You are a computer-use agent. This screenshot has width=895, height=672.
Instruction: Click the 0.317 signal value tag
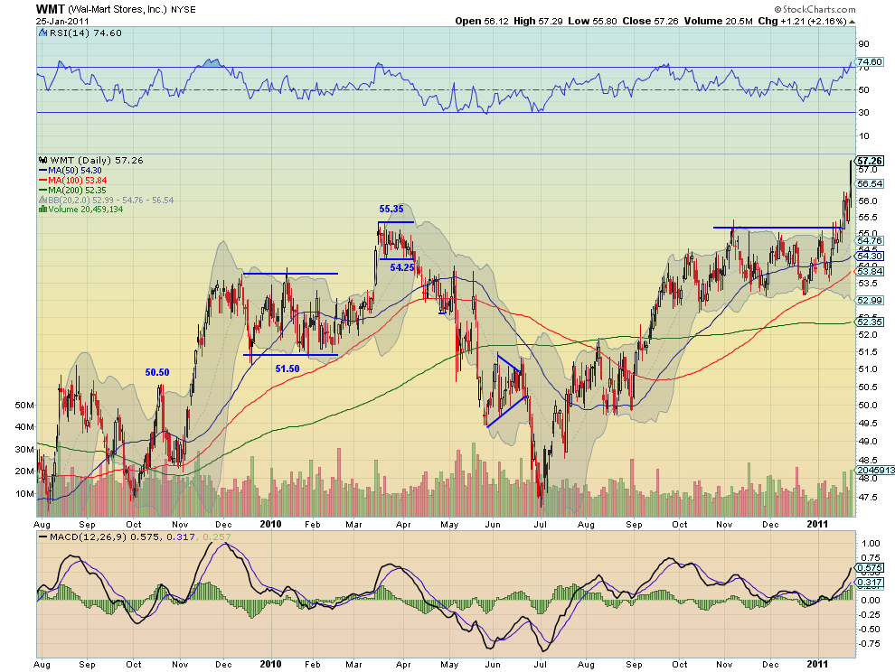pyautogui.click(x=870, y=583)
